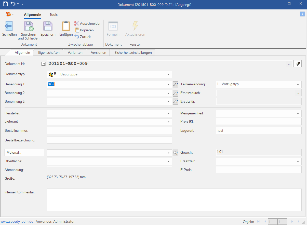
Task: Click the search icon beside Material field
Action: (175, 153)
